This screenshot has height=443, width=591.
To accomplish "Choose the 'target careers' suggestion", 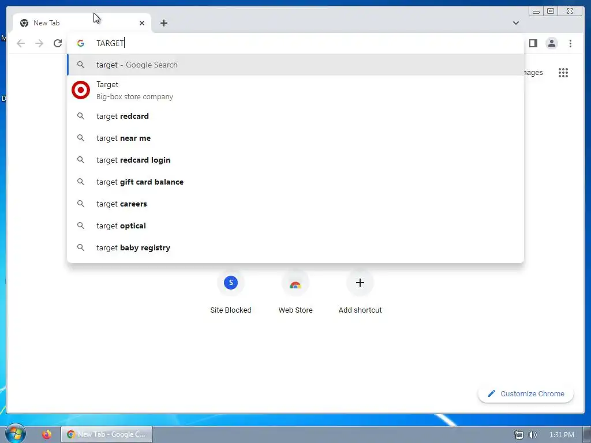I will (295, 204).
